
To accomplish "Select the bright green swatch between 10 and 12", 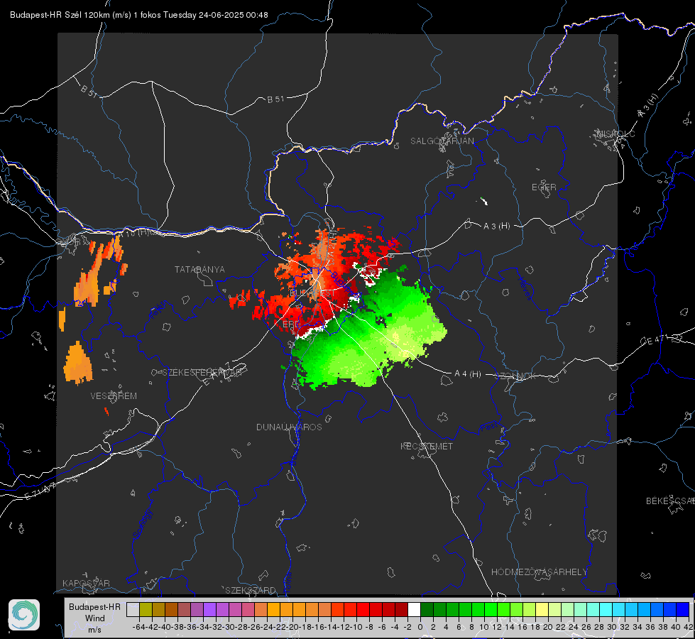I will coord(491,609).
